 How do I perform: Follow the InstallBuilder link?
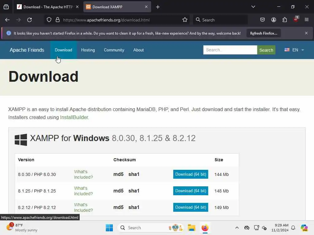point(75,117)
